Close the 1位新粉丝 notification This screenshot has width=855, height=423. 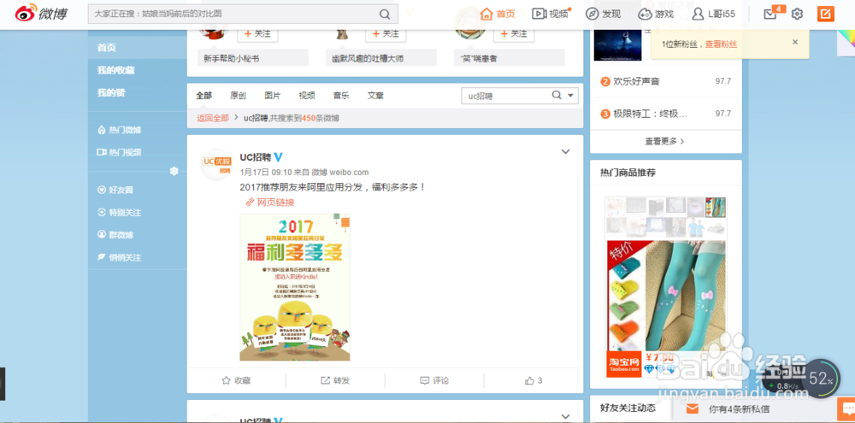click(794, 42)
